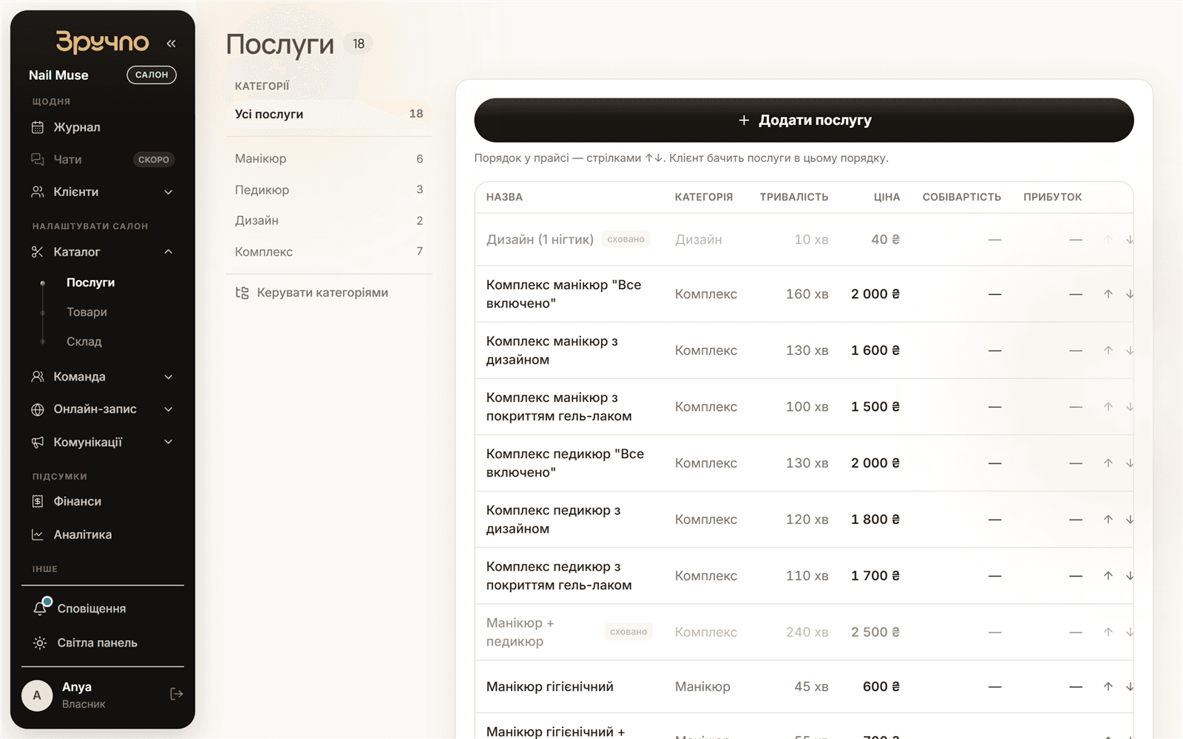
Task: Move "Комплекс манікюр з дизайном" up
Action: click(1108, 350)
